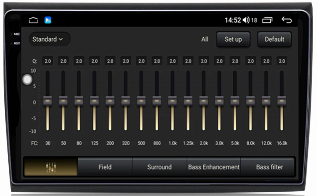Click the 30 Hz band slider
317x196 pixels.
pos(48,101)
